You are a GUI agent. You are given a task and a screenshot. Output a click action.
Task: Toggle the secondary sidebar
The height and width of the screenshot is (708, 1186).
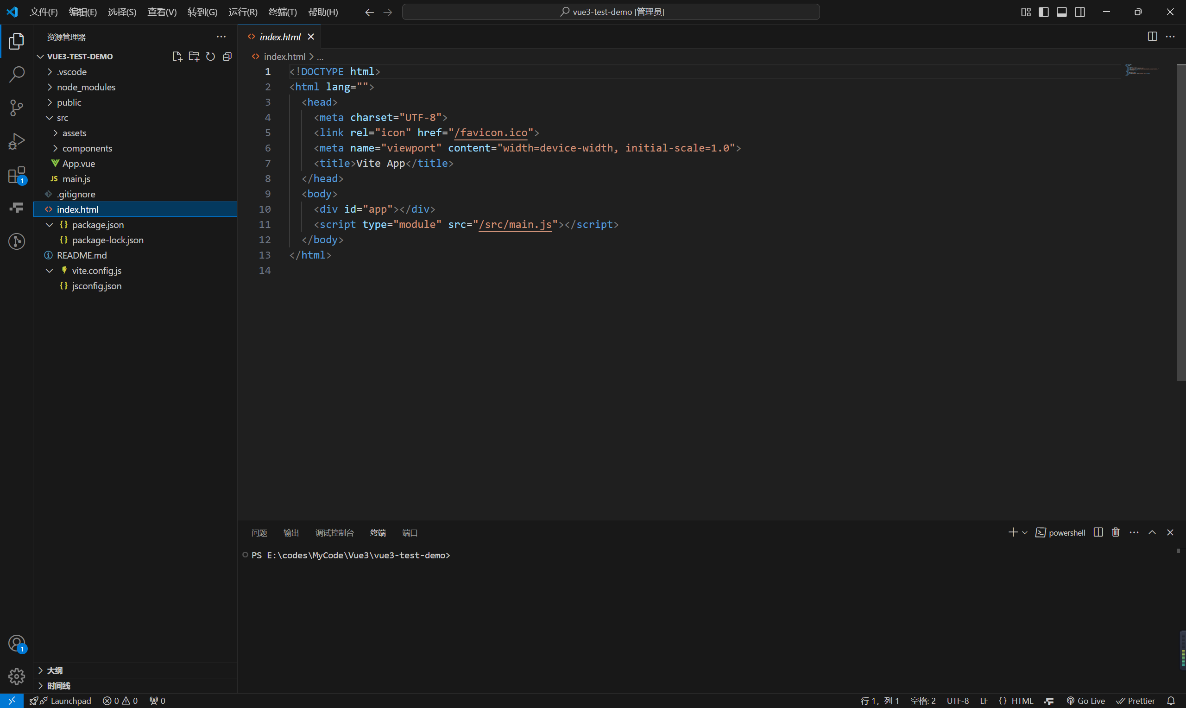(1079, 12)
